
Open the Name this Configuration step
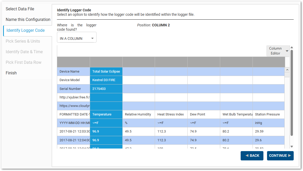coord(28,19)
